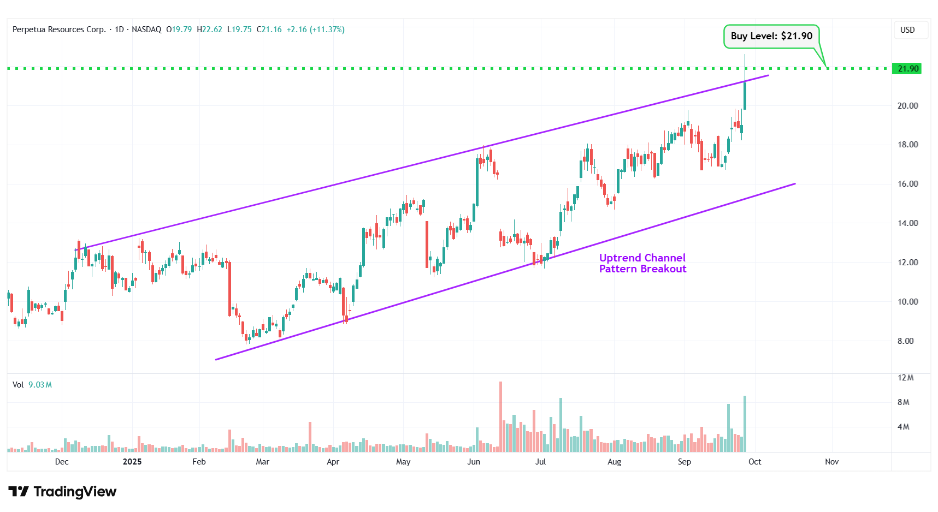
Task: Select the green 21.90 price label
Action: point(907,69)
